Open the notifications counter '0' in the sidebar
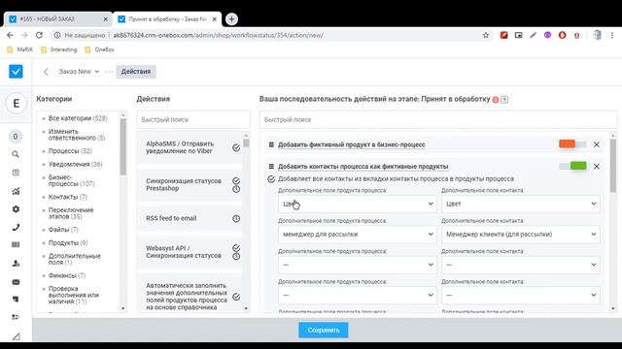622x349 pixels. [16, 137]
